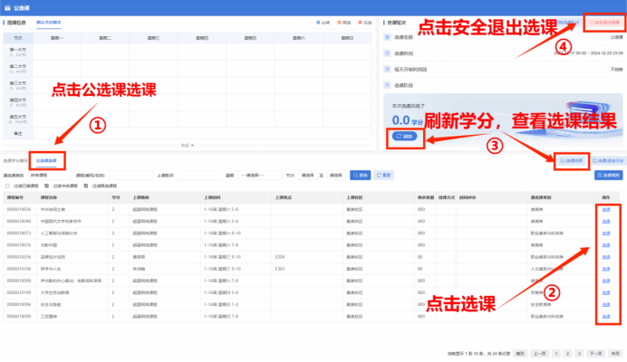The image size is (627, 362).
Task: Switch to the 公选课选课 tab
Action: pos(47,160)
